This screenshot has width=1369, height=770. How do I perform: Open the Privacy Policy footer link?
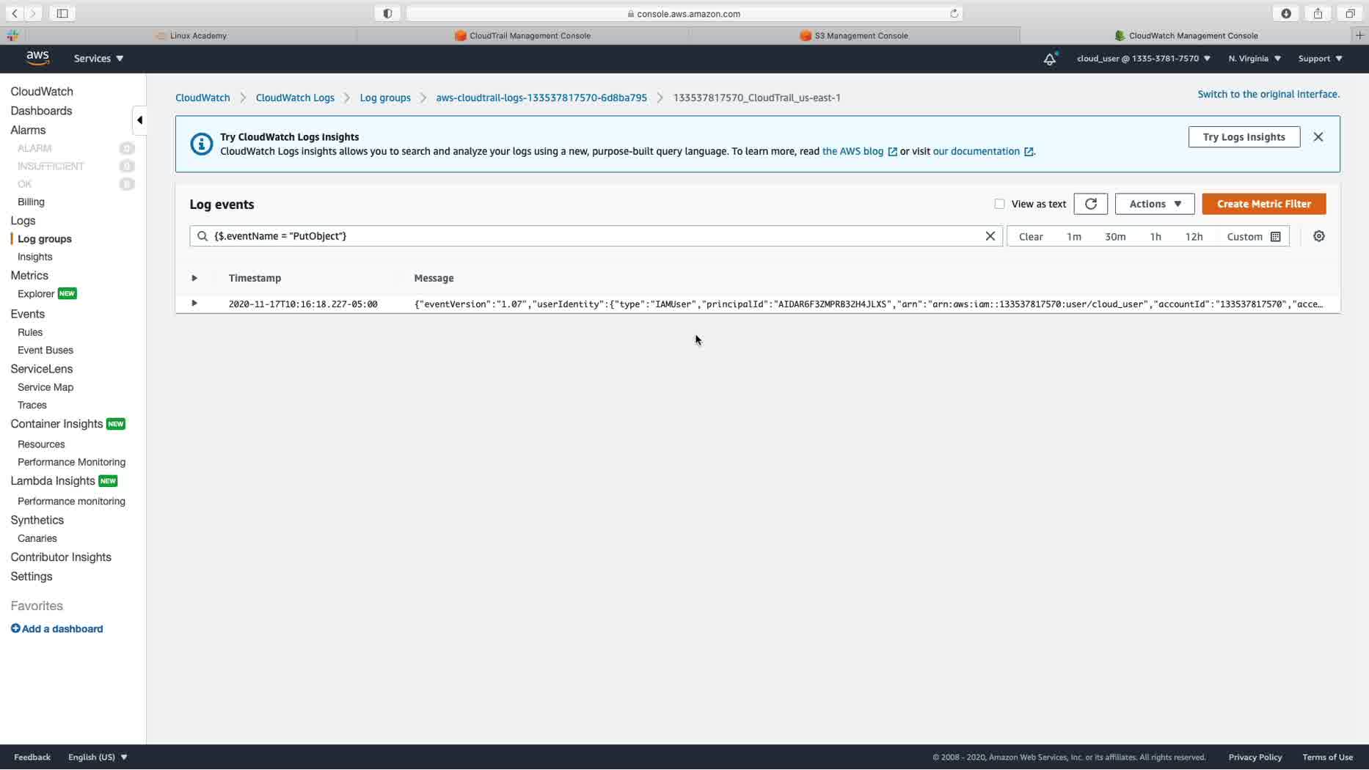click(x=1255, y=757)
